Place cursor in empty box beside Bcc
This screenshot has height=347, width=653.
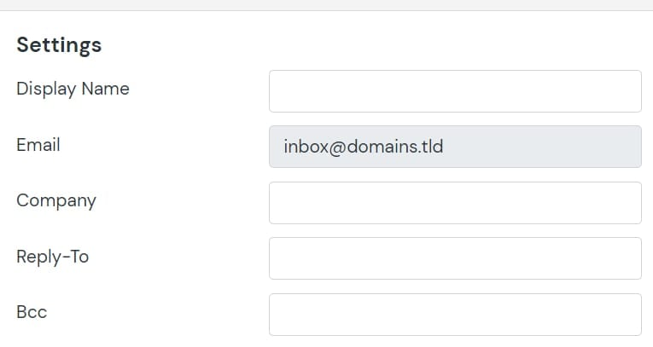tap(455, 315)
